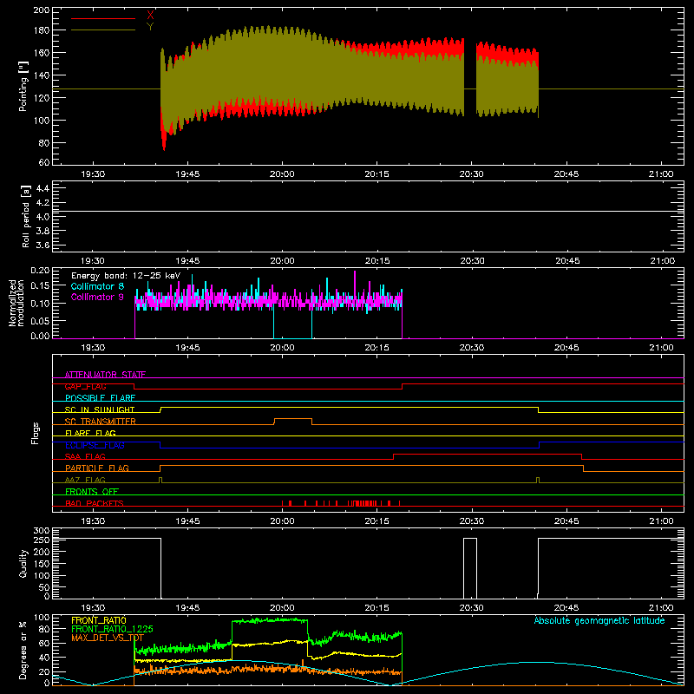Click the 19:30 time label under Pointing plot
The width and height of the screenshot is (694, 694).
click(x=93, y=174)
